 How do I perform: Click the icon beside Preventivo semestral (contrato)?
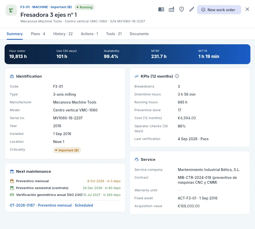(12, 188)
